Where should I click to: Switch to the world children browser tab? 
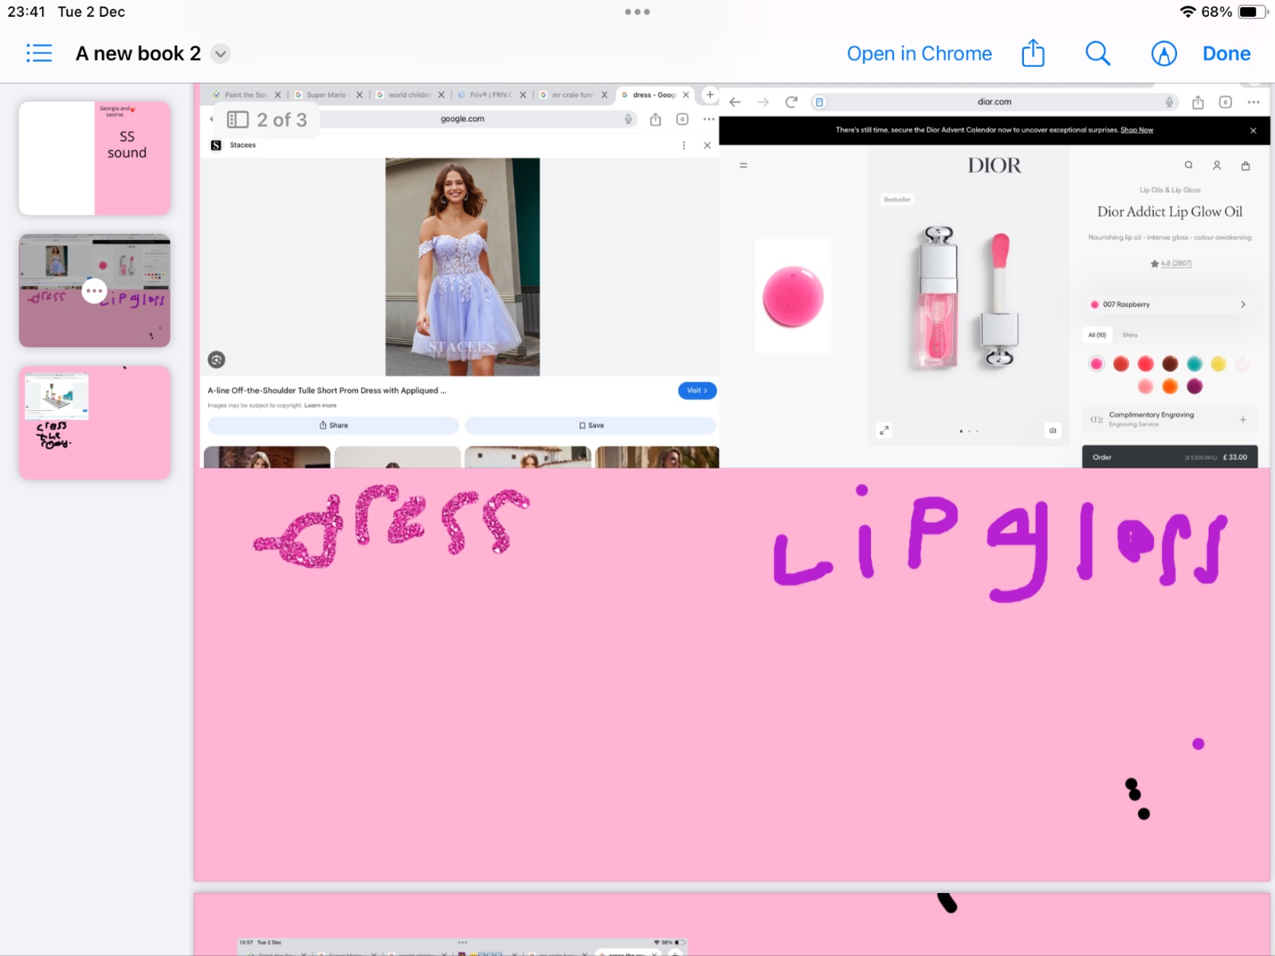click(408, 95)
